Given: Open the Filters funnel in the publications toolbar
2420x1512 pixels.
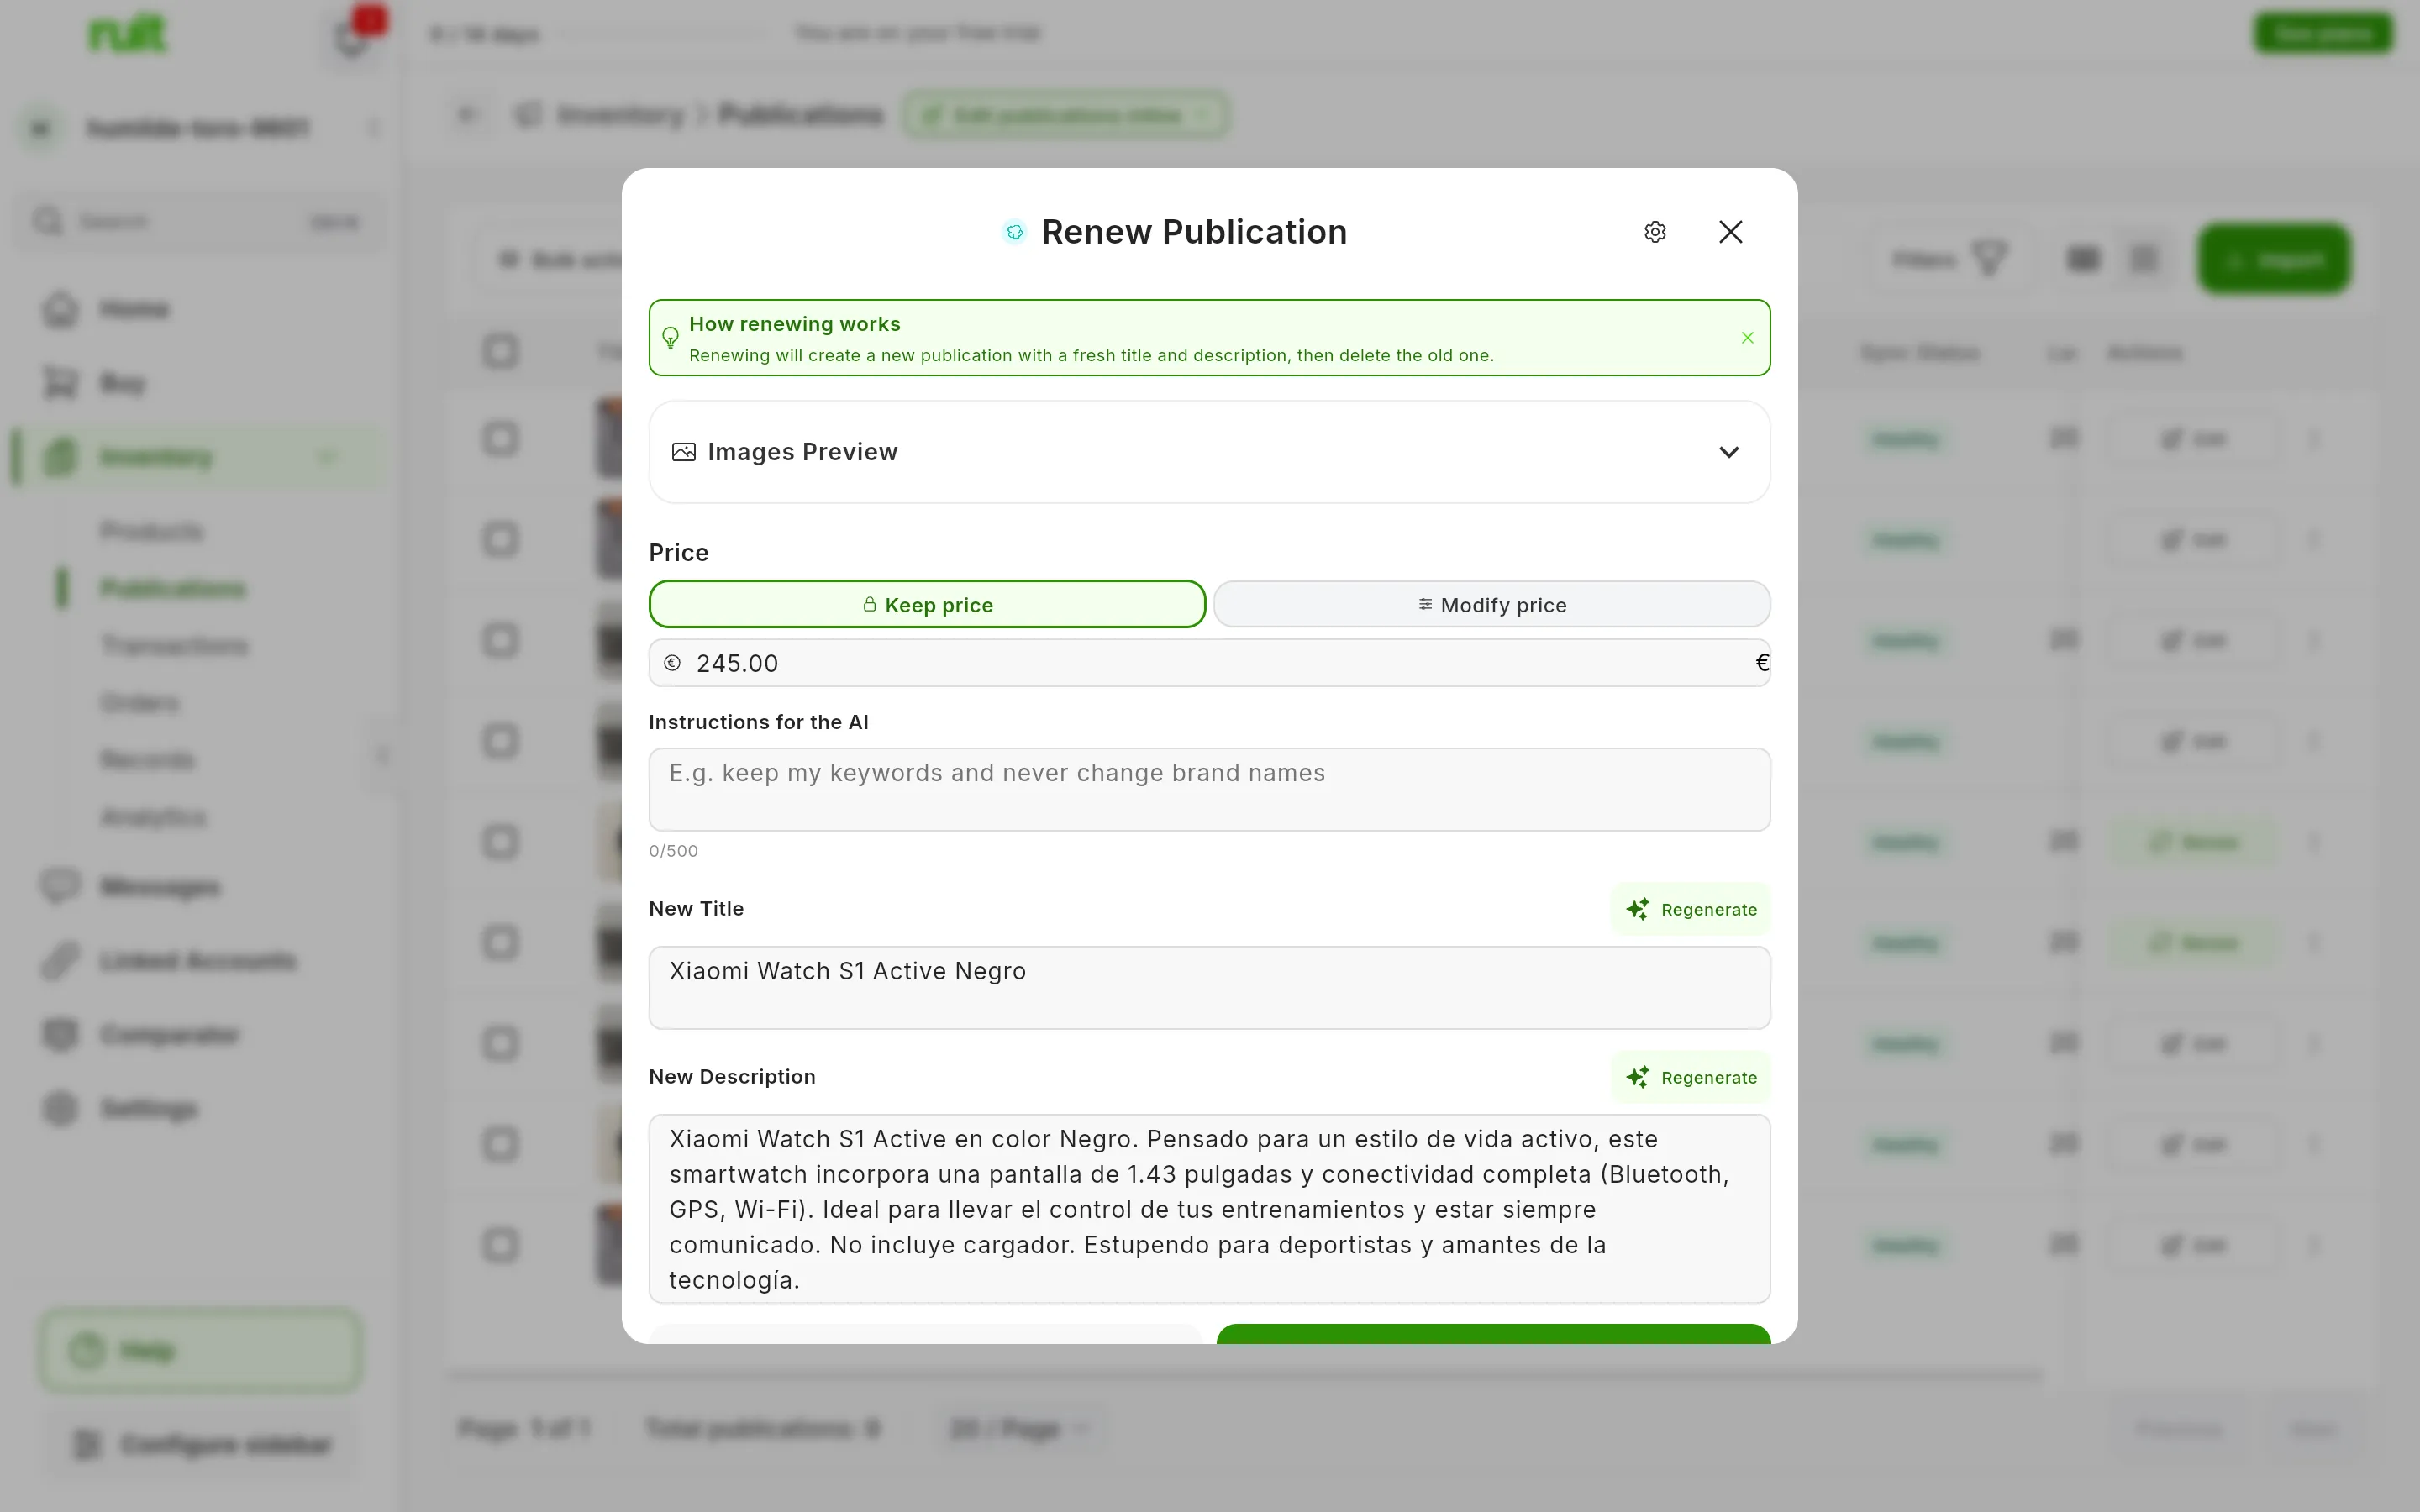Looking at the screenshot, I should (1950, 259).
